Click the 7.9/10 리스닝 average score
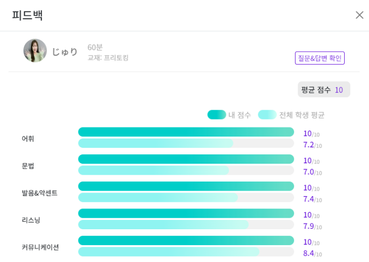The image size is (369, 262). 312,226
